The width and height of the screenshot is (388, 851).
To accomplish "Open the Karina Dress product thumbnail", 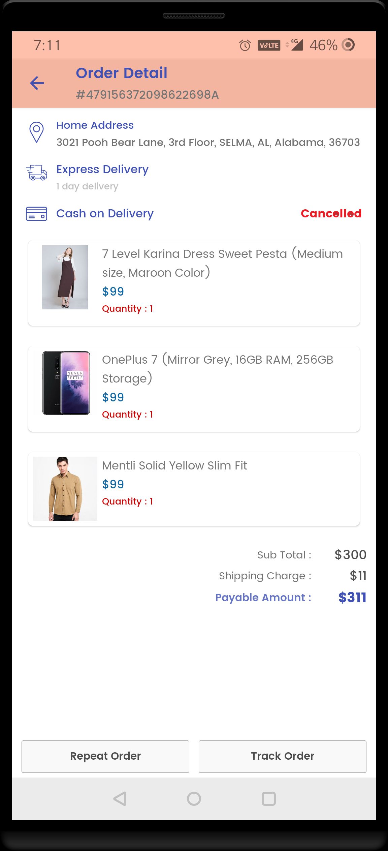I will 65,277.
